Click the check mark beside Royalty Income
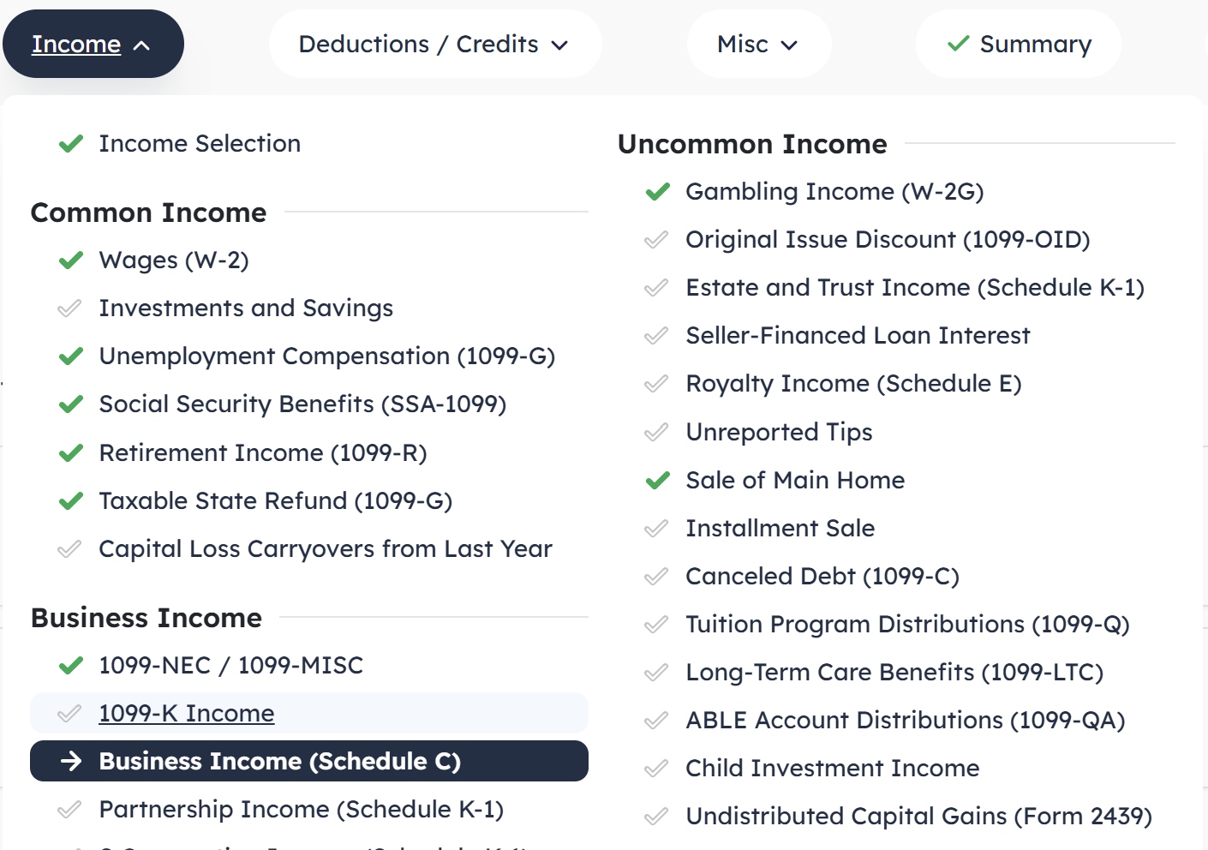This screenshot has height=850, width=1208. point(656,384)
